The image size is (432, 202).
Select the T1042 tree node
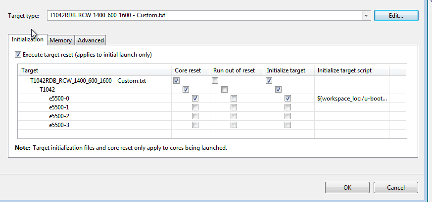48,90
